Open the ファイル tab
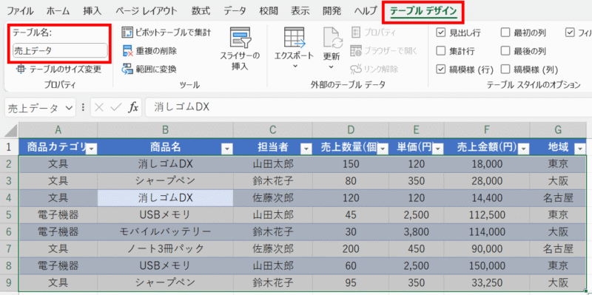 (x=20, y=11)
